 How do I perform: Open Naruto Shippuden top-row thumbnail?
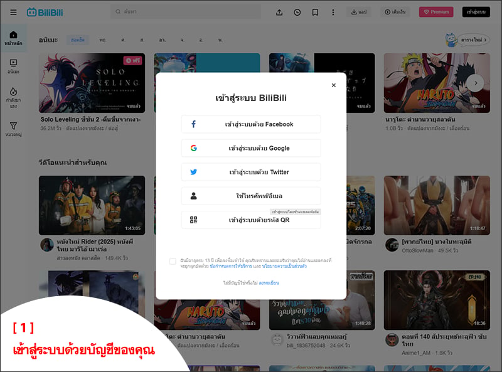(437, 83)
